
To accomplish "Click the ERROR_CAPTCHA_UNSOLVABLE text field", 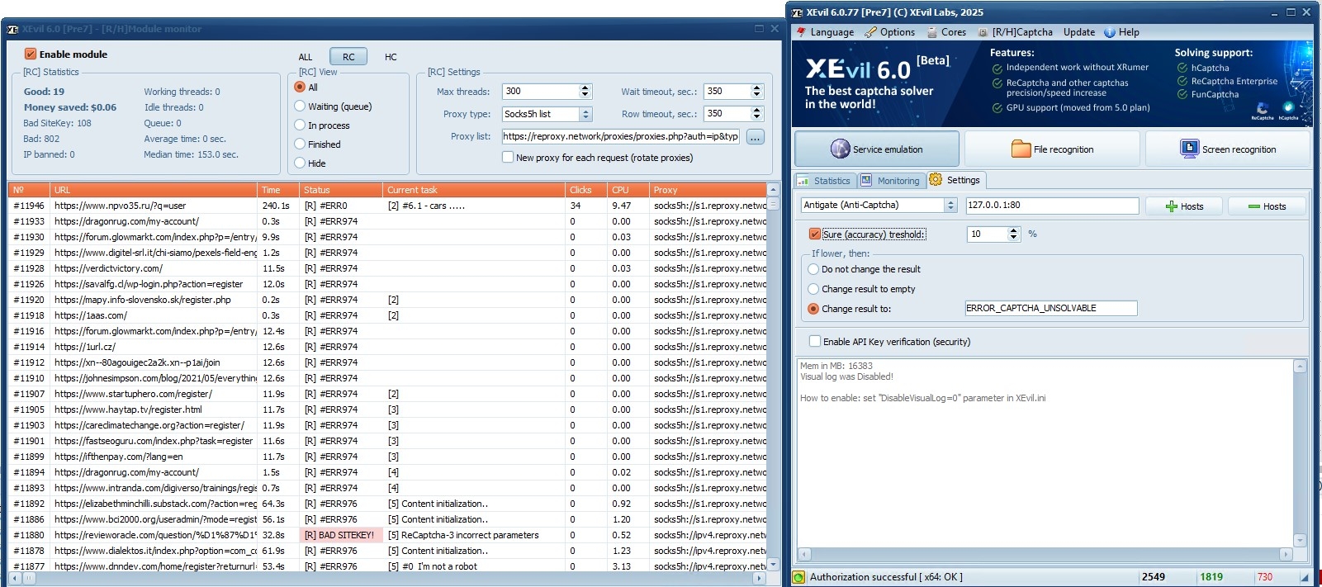I will point(1050,309).
